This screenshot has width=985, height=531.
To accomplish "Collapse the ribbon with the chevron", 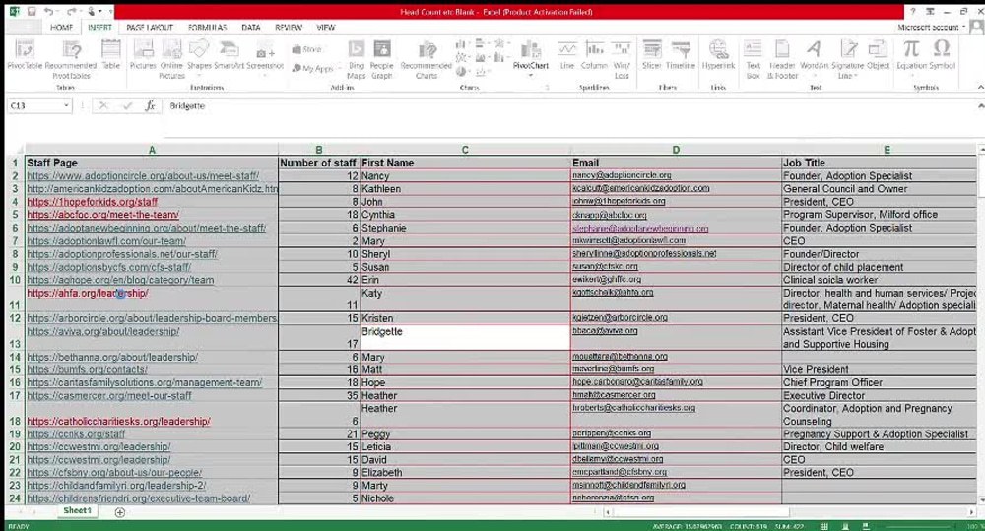I will pos(979,88).
